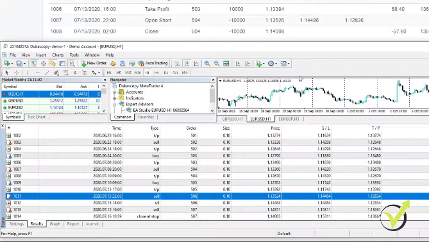Select the Cursor arrow tool

7,73
